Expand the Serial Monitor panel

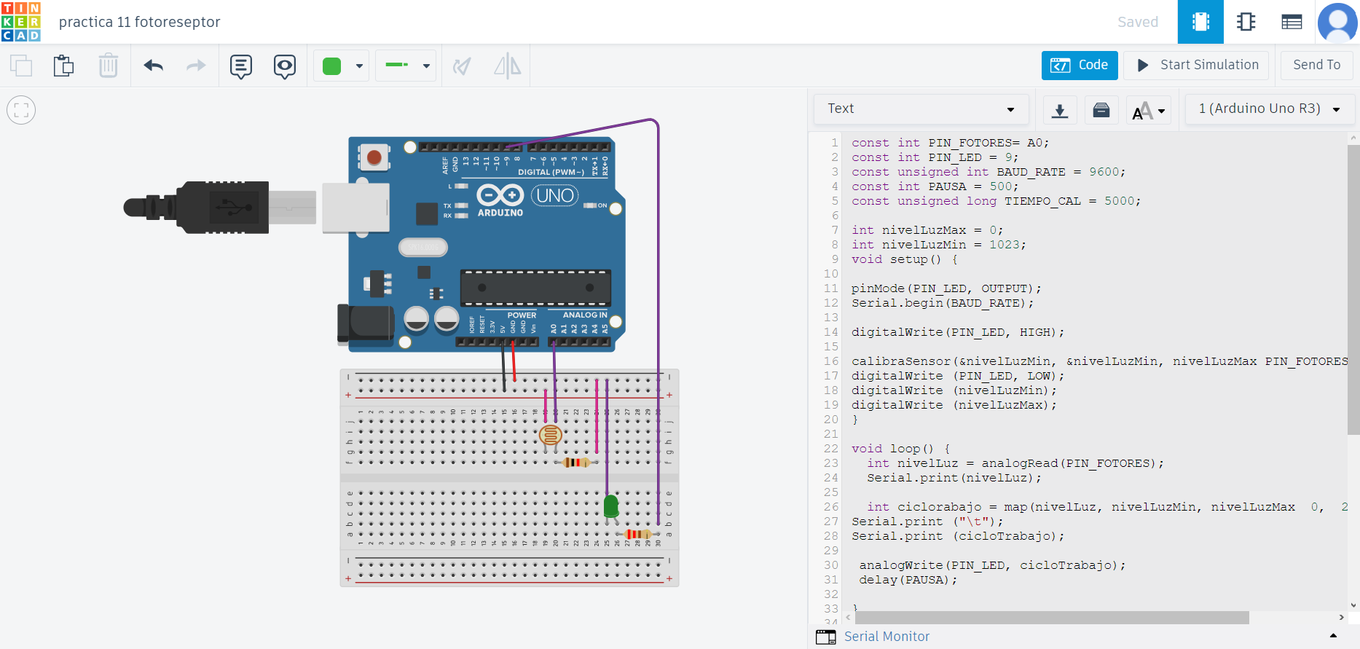[x=1333, y=636]
